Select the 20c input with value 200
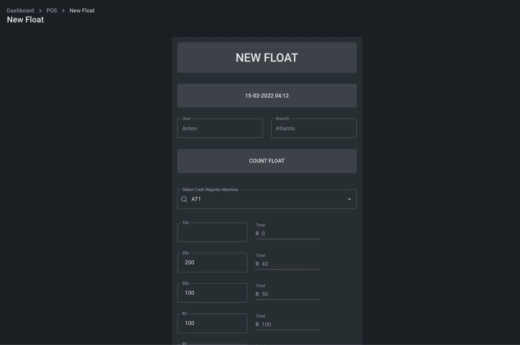520x345 pixels. [212, 263]
